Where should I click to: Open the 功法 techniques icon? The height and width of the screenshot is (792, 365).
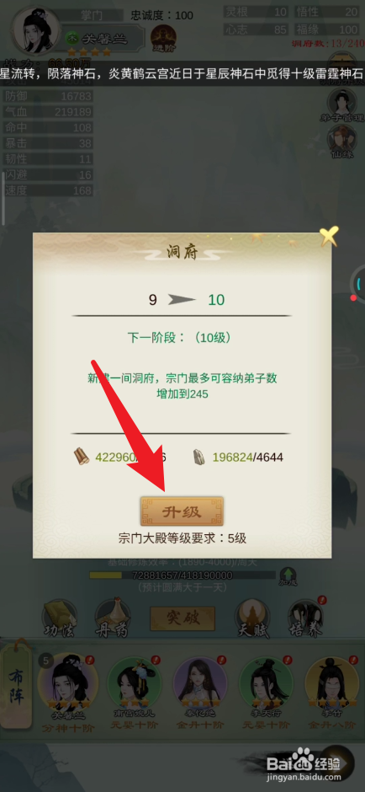pyautogui.click(x=59, y=619)
